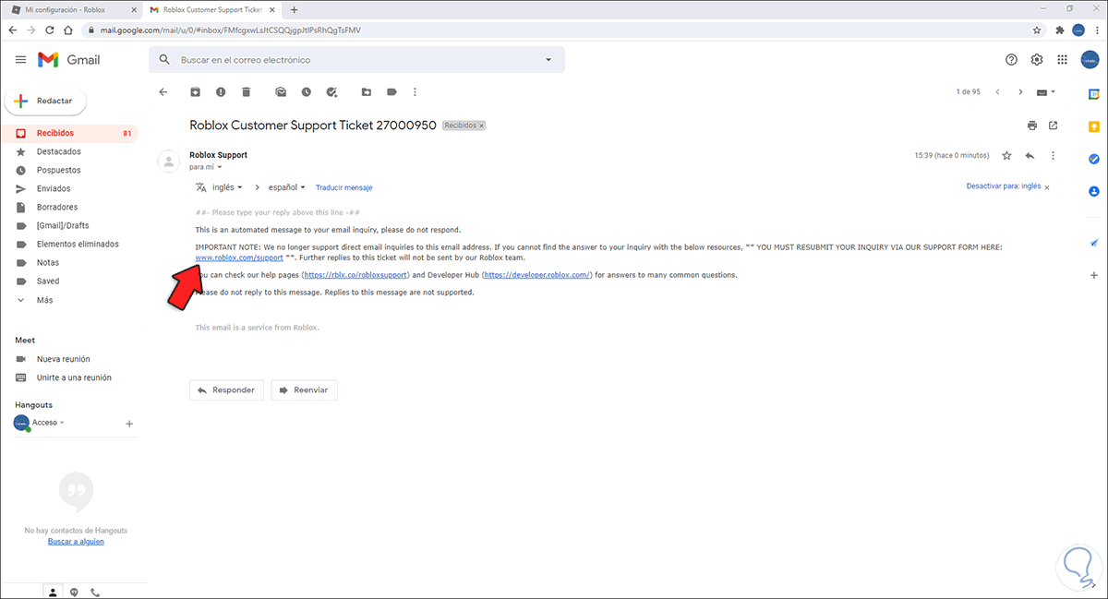Viewport: 1108px width, 599px height.
Task: Add a new Hangouts conversation with plus icon
Action: [129, 424]
